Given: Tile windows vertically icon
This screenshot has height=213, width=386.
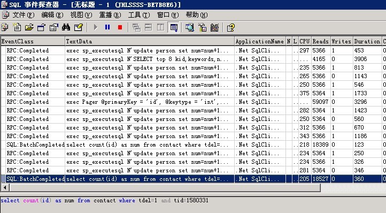Looking at the screenshot, I should pos(161,27).
